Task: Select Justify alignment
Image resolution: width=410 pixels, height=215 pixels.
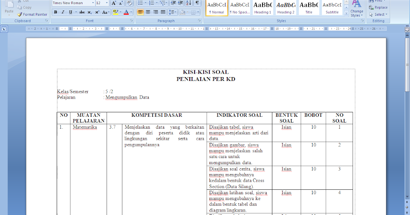Action: 163,12
